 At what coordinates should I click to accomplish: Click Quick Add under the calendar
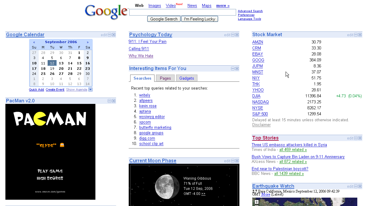[x=37, y=90]
